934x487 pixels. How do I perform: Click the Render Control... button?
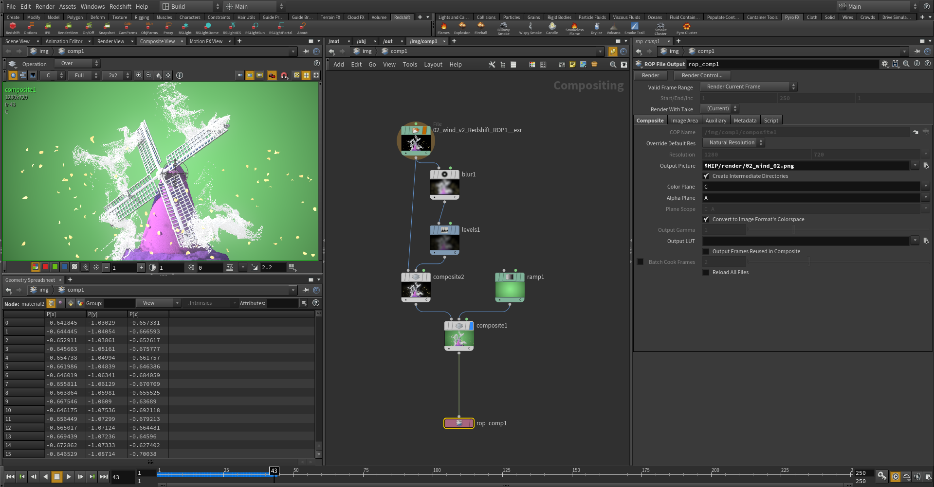702,75
